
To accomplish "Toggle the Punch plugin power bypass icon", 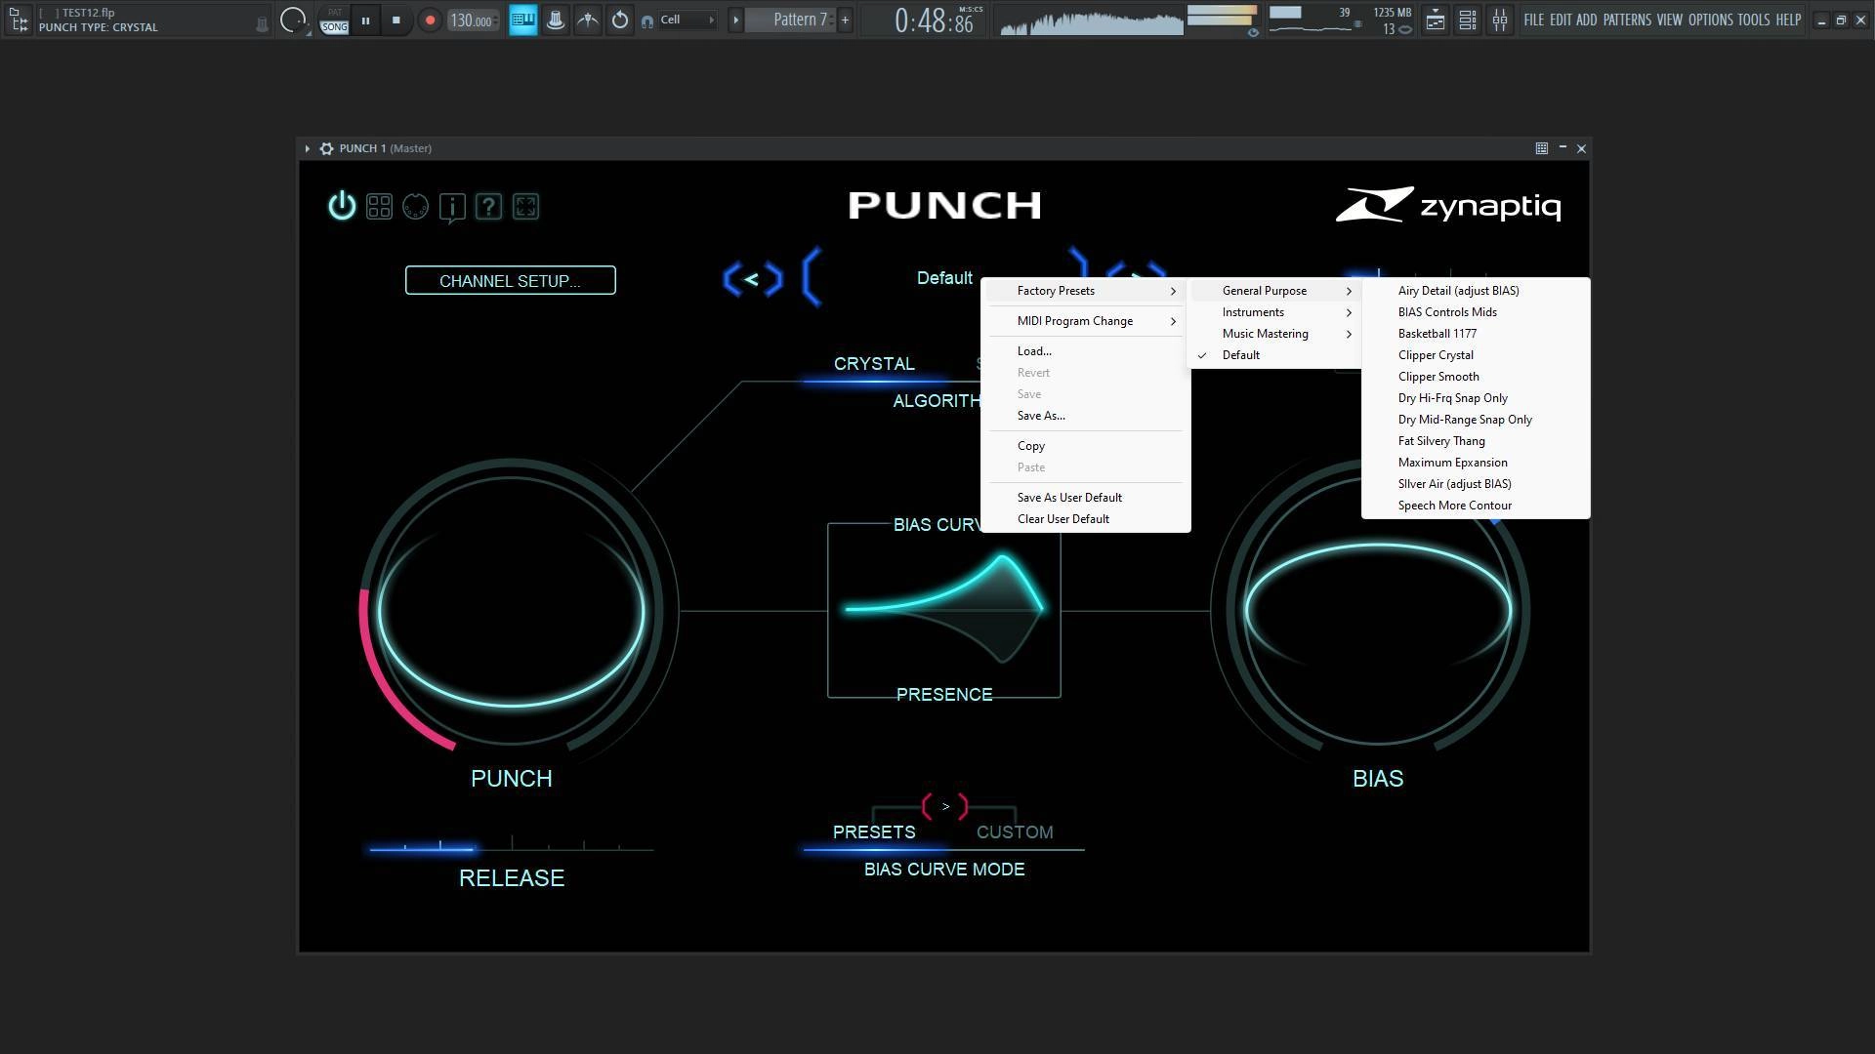I will pyautogui.click(x=342, y=206).
